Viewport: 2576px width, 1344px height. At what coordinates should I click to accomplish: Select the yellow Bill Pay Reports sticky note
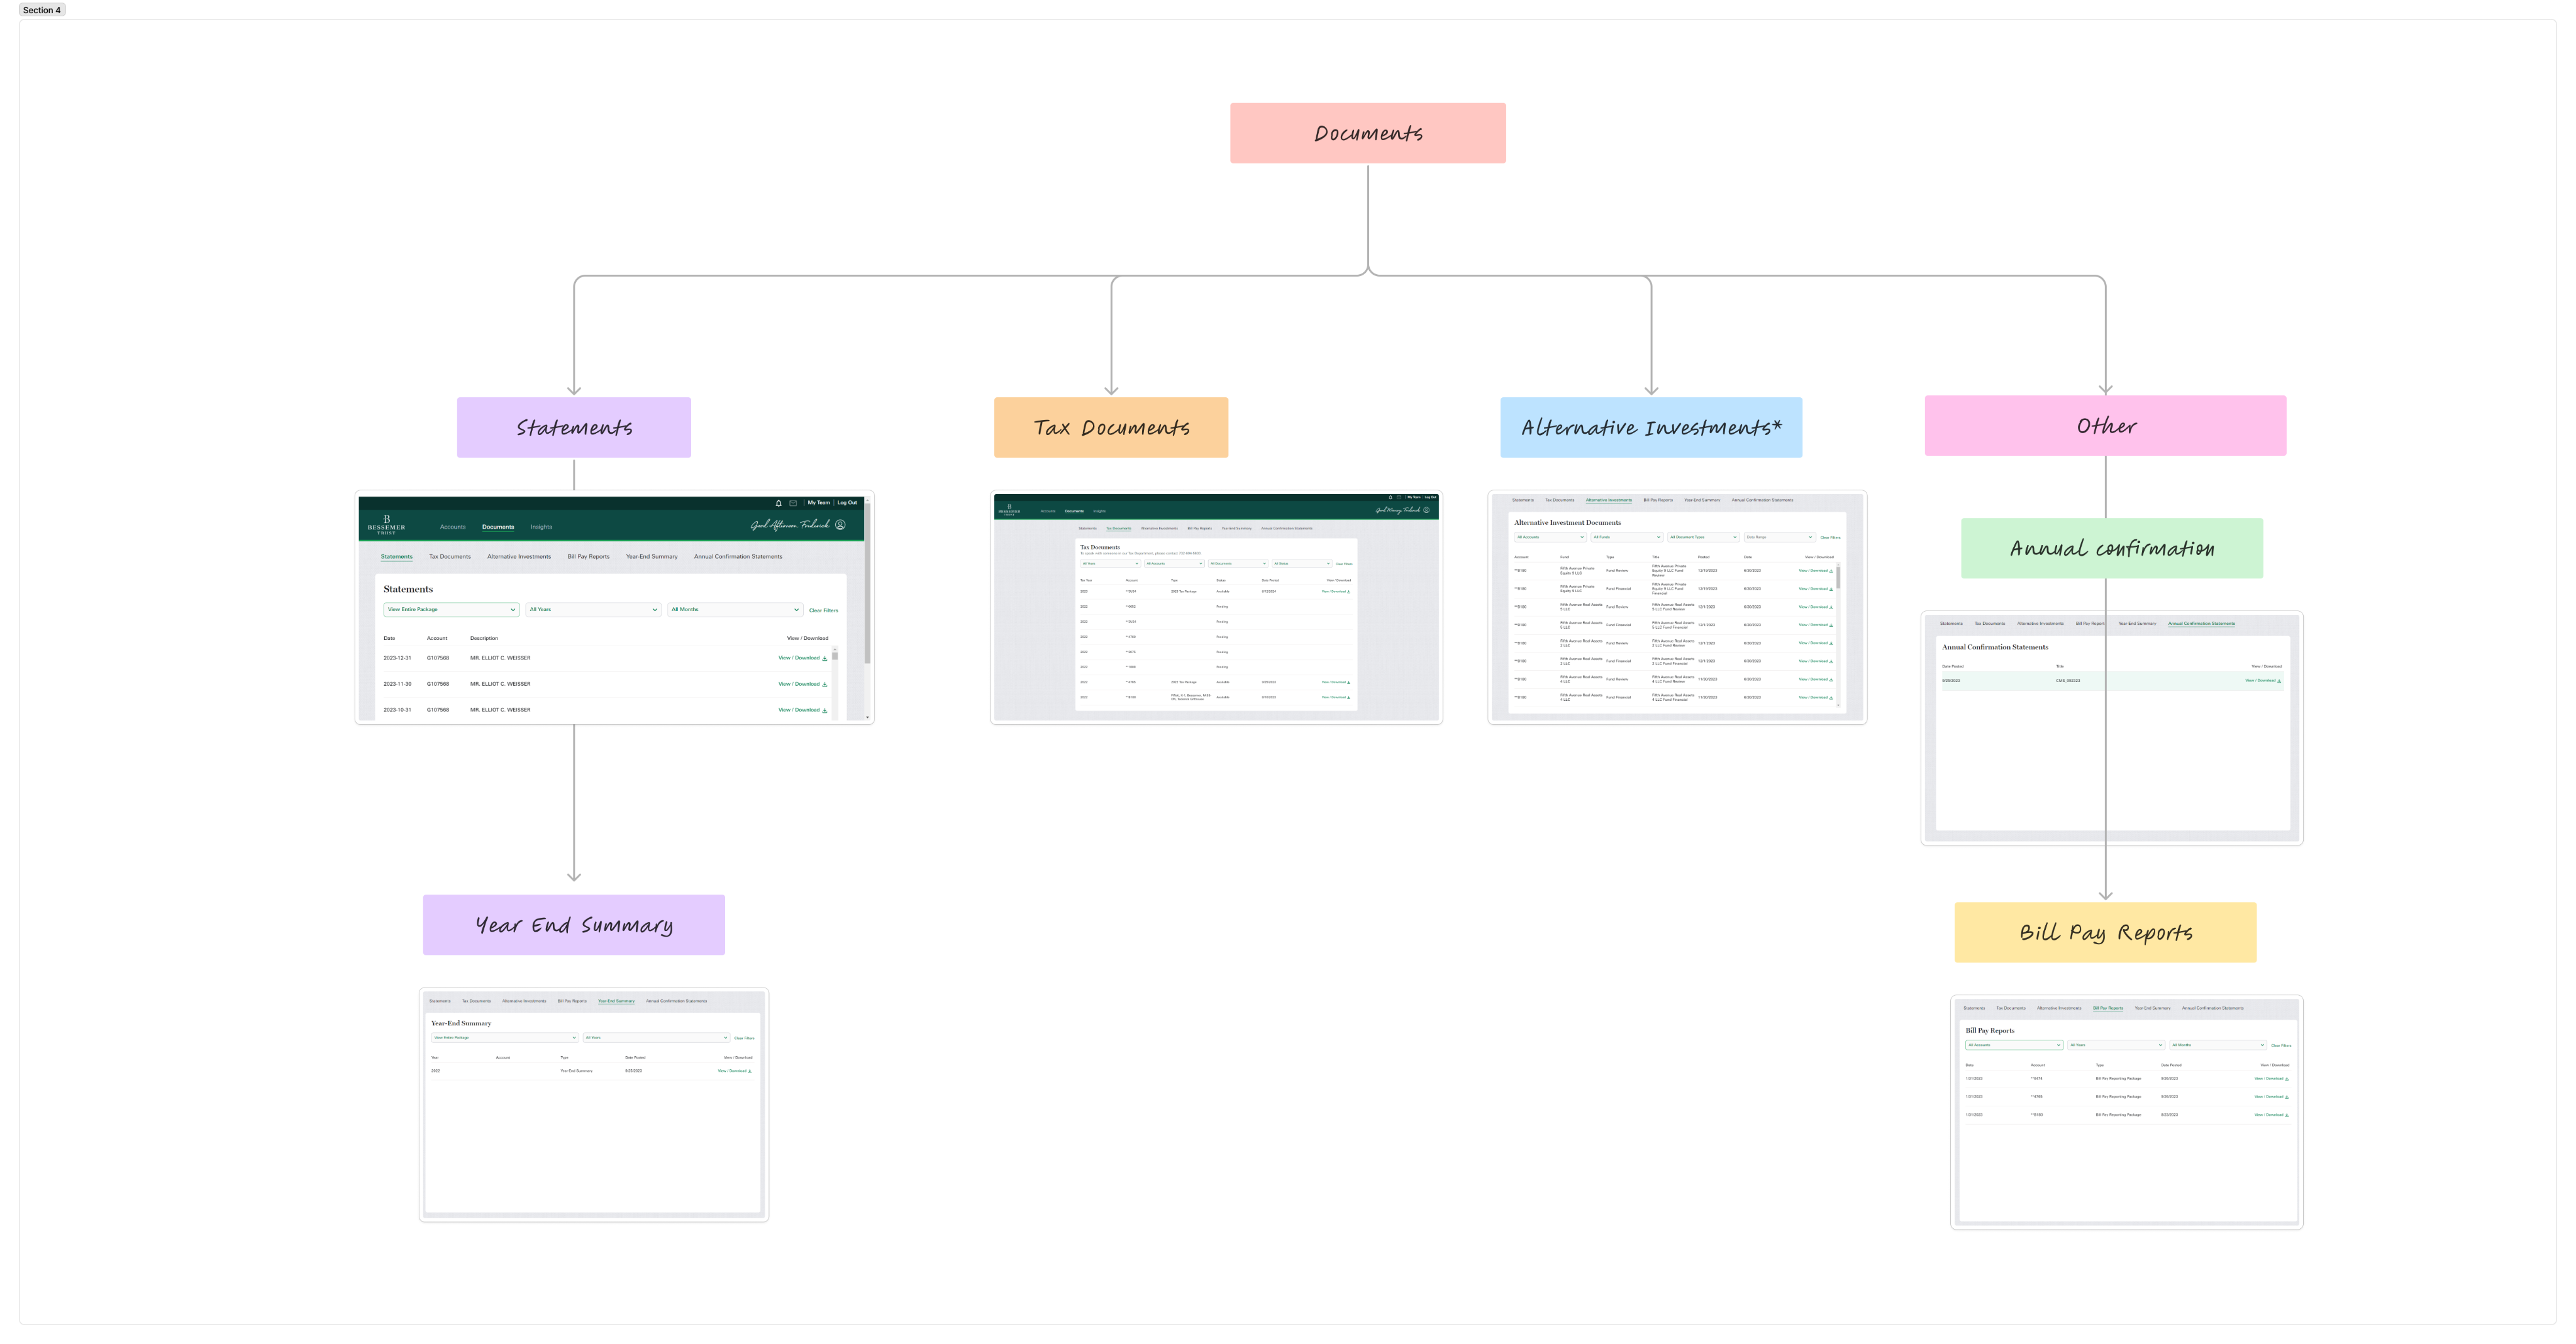coord(2106,932)
